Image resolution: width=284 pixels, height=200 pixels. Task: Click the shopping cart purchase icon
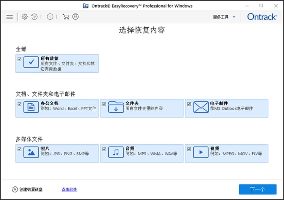[x=66, y=17]
